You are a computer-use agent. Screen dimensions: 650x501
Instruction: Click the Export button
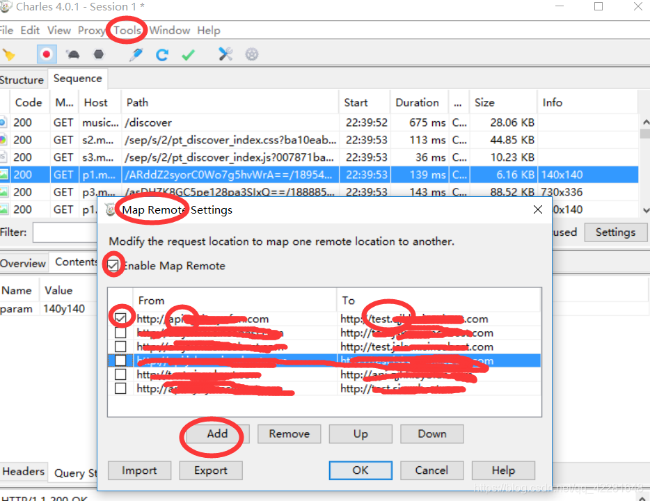point(211,470)
